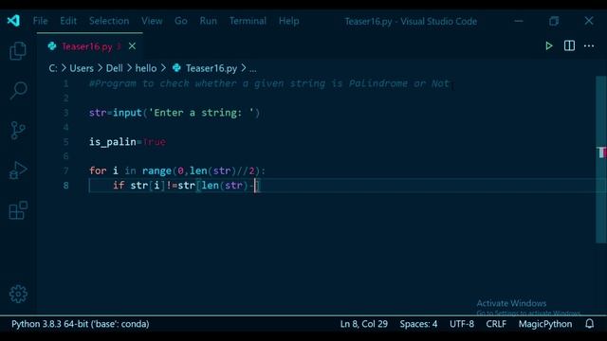The width and height of the screenshot is (607, 341).
Task: Click the editor vertical scrollbar
Action: (600, 159)
